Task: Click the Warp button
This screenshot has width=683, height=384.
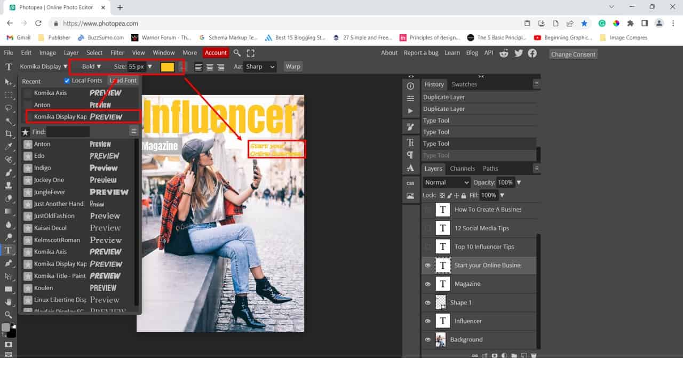Action: 293,67
